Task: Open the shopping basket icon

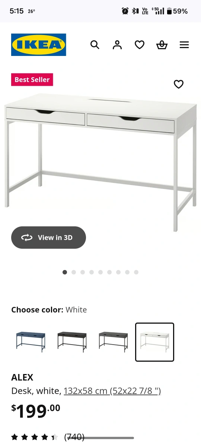Action: (162, 45)
